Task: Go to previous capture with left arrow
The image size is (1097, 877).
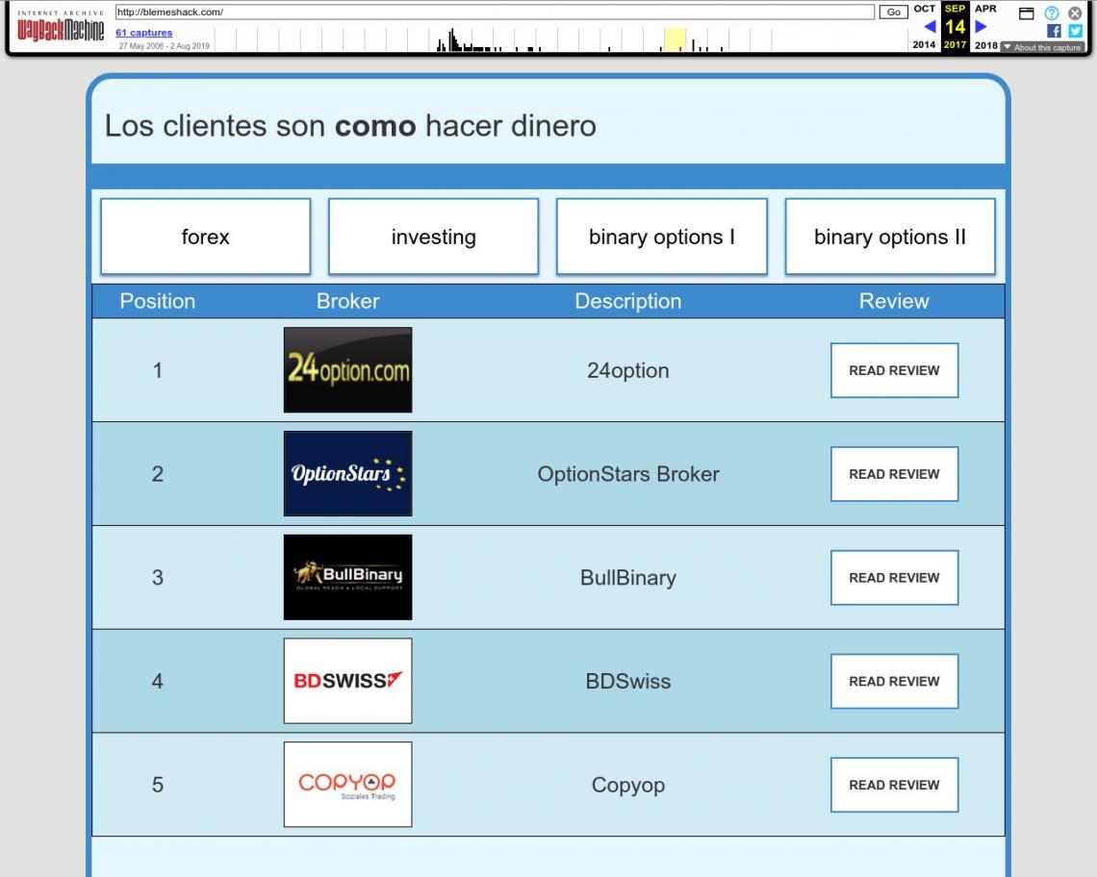Action: pyautogui.click(x=930, y=27)
